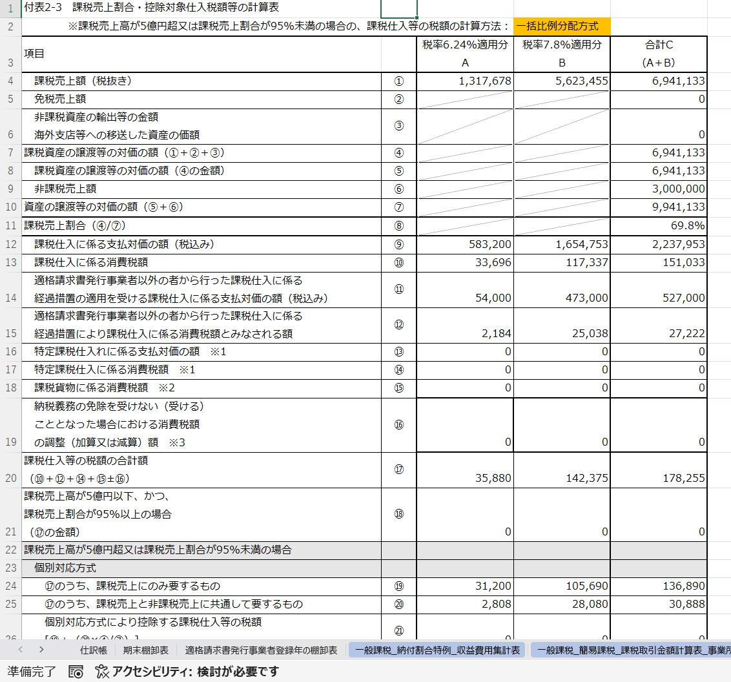Open the 適格請求書発行事業者登録年の棚卸表 sheet tab
Image resolution: width=731 pixels, height=682 pixels.
pos(261,650)
